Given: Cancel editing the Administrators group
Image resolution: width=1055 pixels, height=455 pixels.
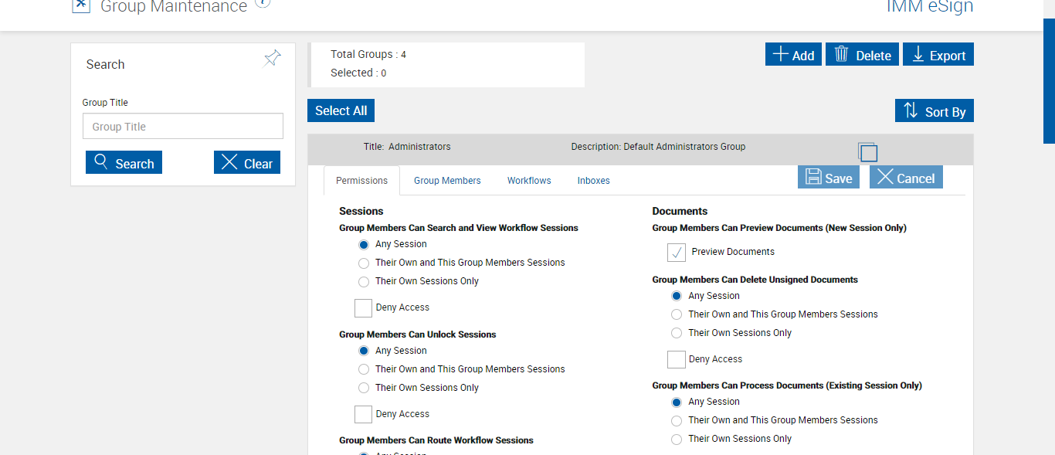Looking at the screenshot, I should pyautogui.click(x=906, y=178).
